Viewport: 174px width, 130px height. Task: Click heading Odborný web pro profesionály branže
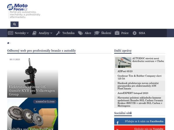[x=41, y=51]
